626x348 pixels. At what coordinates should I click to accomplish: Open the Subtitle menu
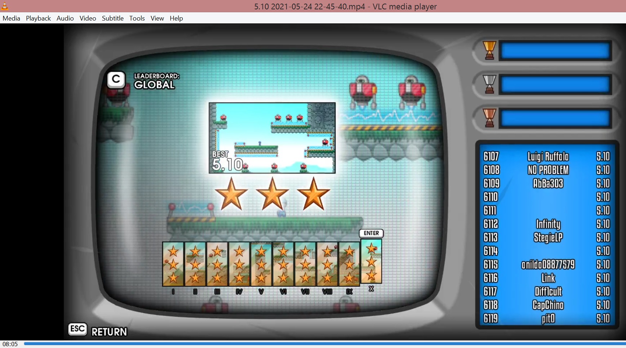[x=113, y=18]
